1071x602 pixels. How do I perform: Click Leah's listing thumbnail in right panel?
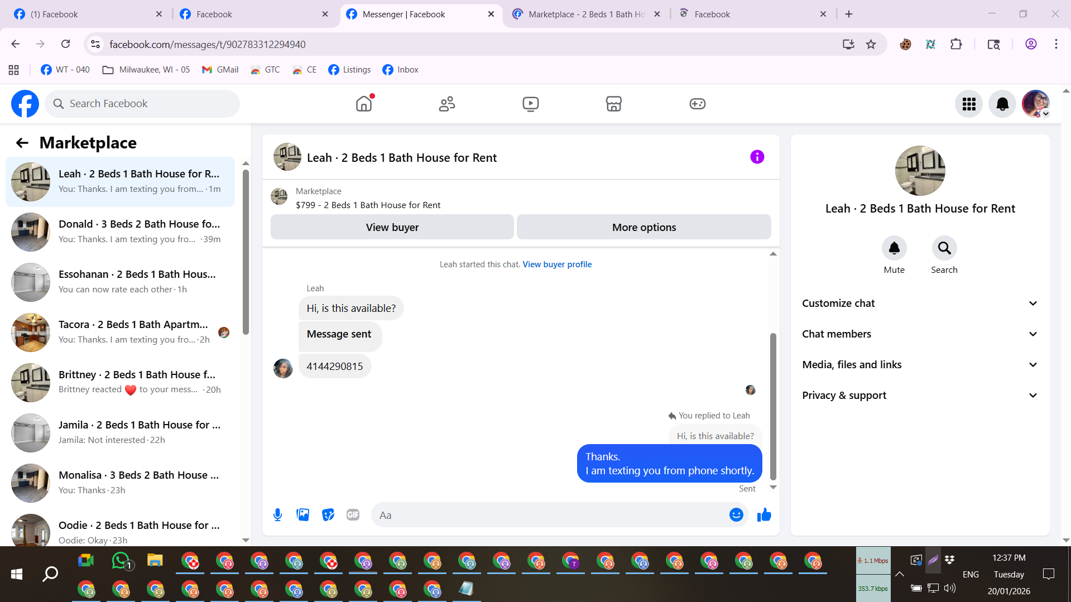920,171
